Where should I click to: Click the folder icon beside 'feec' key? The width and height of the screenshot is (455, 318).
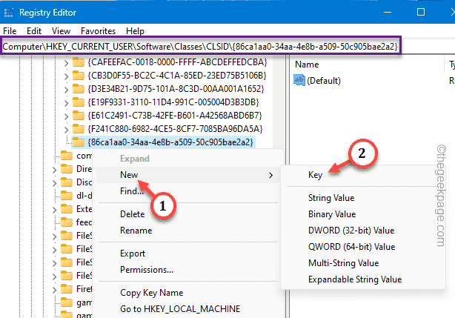67,222
